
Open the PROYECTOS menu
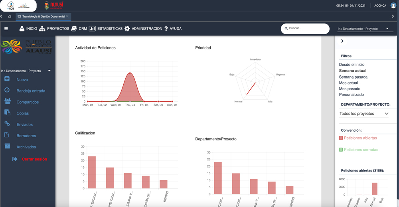pyautogui.click(x=54, y=29)
